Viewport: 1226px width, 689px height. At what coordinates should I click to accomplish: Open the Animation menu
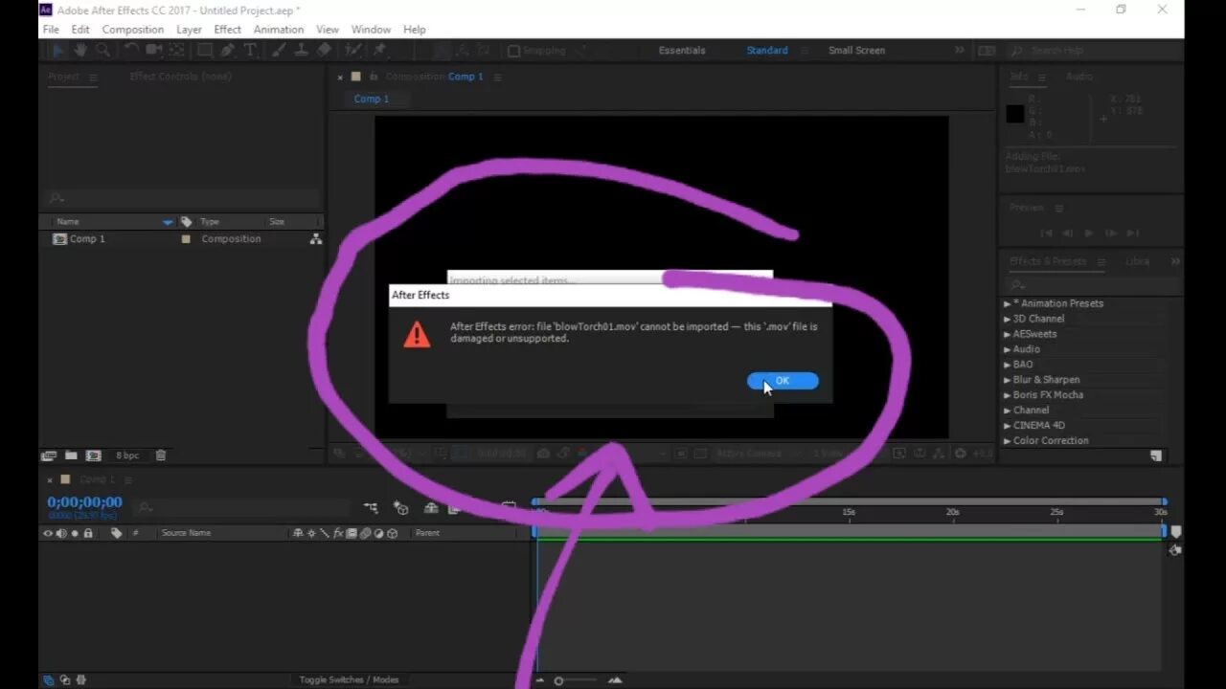pyautogui.click(x=279, y=30)
